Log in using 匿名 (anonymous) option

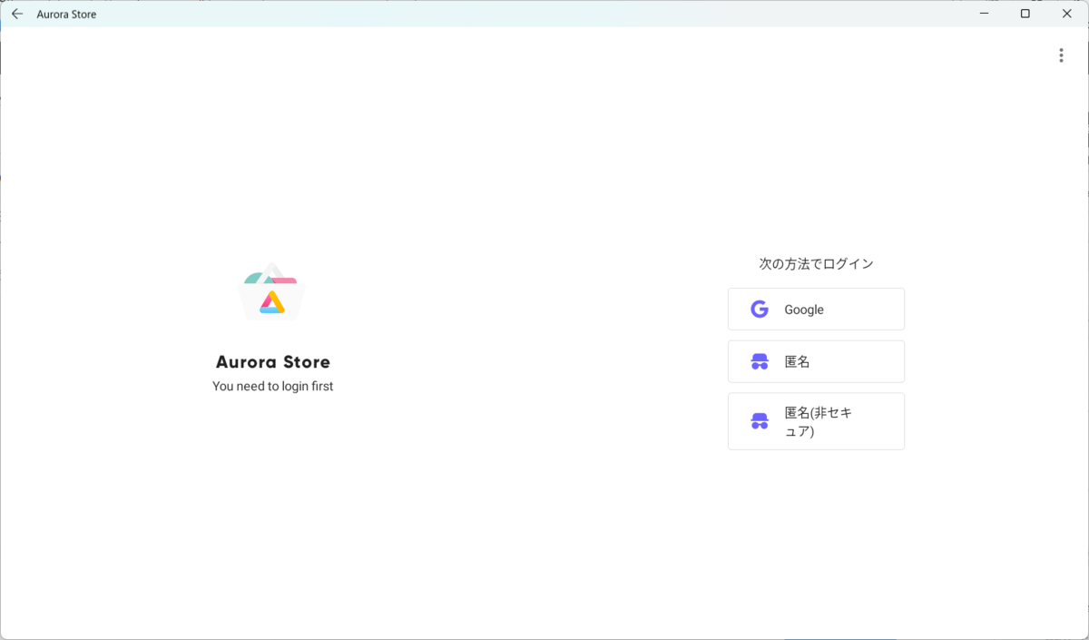tap(816, 361)
